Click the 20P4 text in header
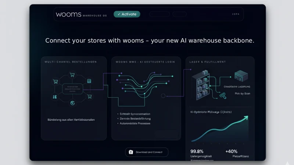 coord(236,14)
